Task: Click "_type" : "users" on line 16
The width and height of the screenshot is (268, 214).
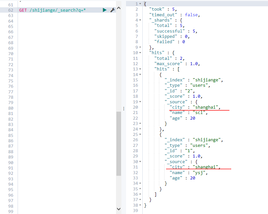Action: point(187,85)
